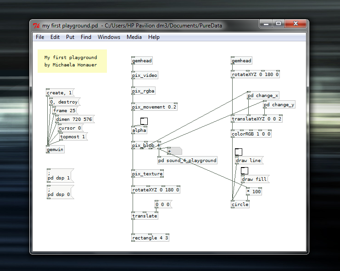Click the Pure Data icon in title bar
340x271 pixels.
click(37, 26)
